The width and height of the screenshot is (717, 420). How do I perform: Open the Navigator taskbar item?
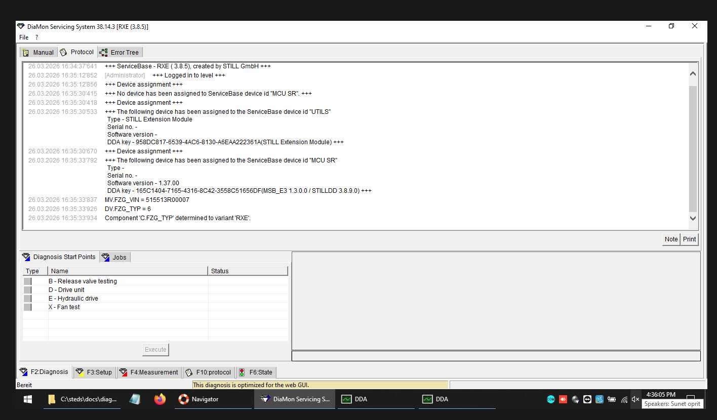(x=213, y=399)
